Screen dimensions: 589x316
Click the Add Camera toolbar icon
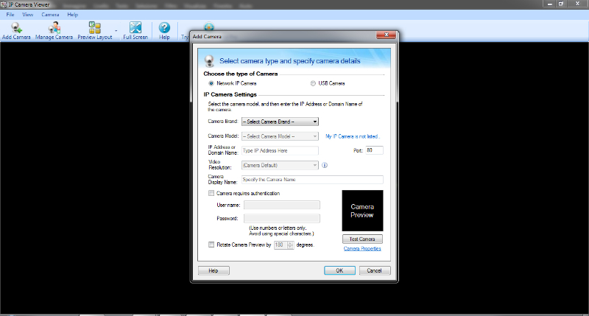15,28
